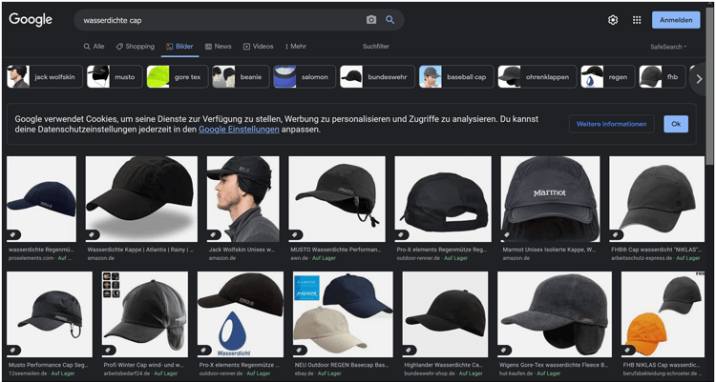Filter by beanie chip

[241, 76]
